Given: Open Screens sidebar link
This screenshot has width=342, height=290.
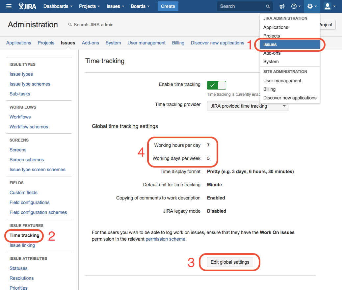Looking at the screenshot, I should click(x=18, y=150).
